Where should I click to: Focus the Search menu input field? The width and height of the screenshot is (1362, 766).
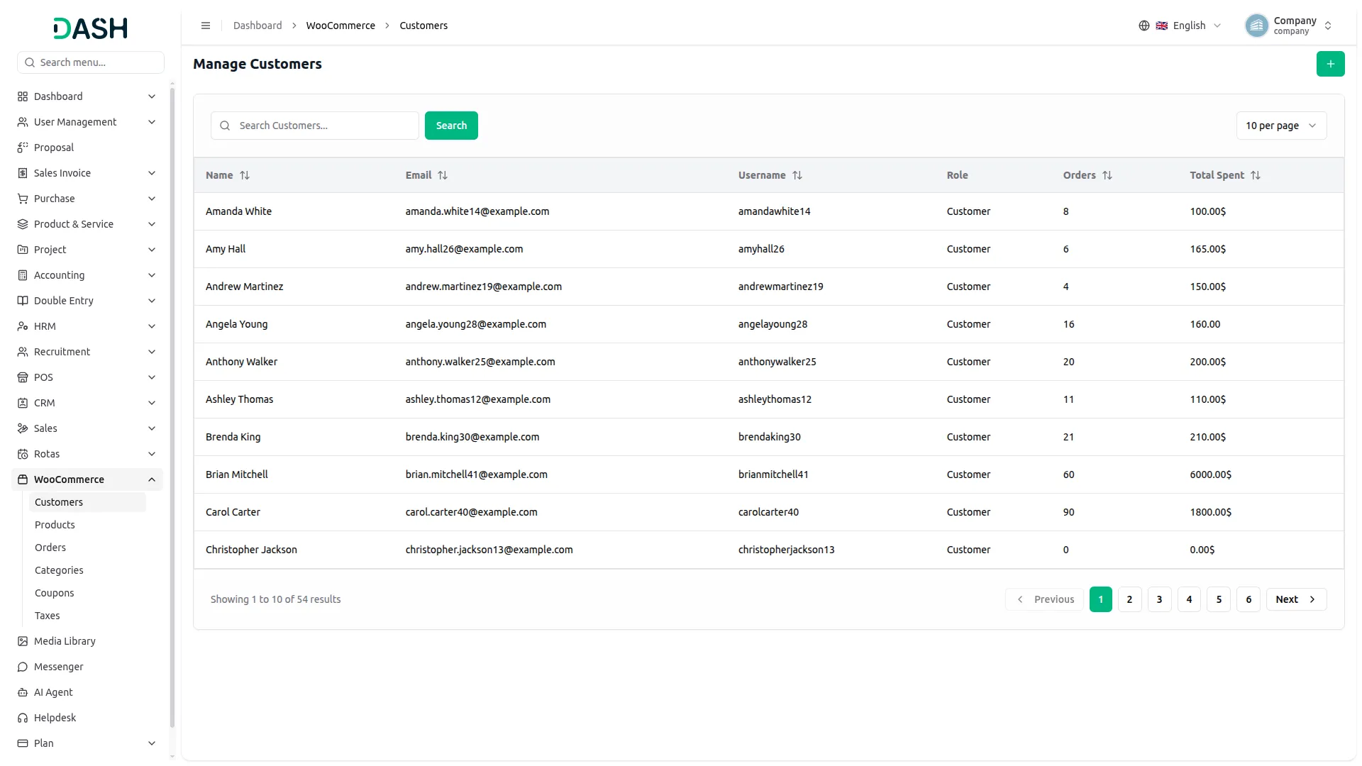(91, 62)
